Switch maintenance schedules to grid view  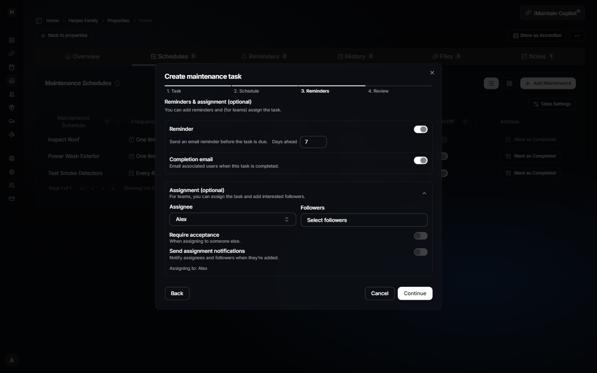[x=509, y=83]
